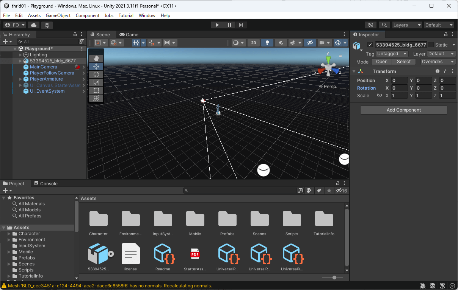Select the Rotate tool in the Scene overlay
Viewport: 458px width, 290px height.
(96, 74)
